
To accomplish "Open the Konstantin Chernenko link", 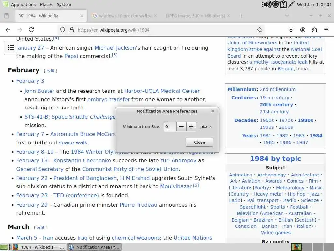I will [x=82, y=160].
